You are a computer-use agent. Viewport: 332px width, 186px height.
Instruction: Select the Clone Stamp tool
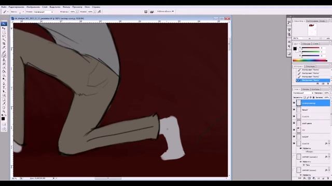[x=4, y=60]
